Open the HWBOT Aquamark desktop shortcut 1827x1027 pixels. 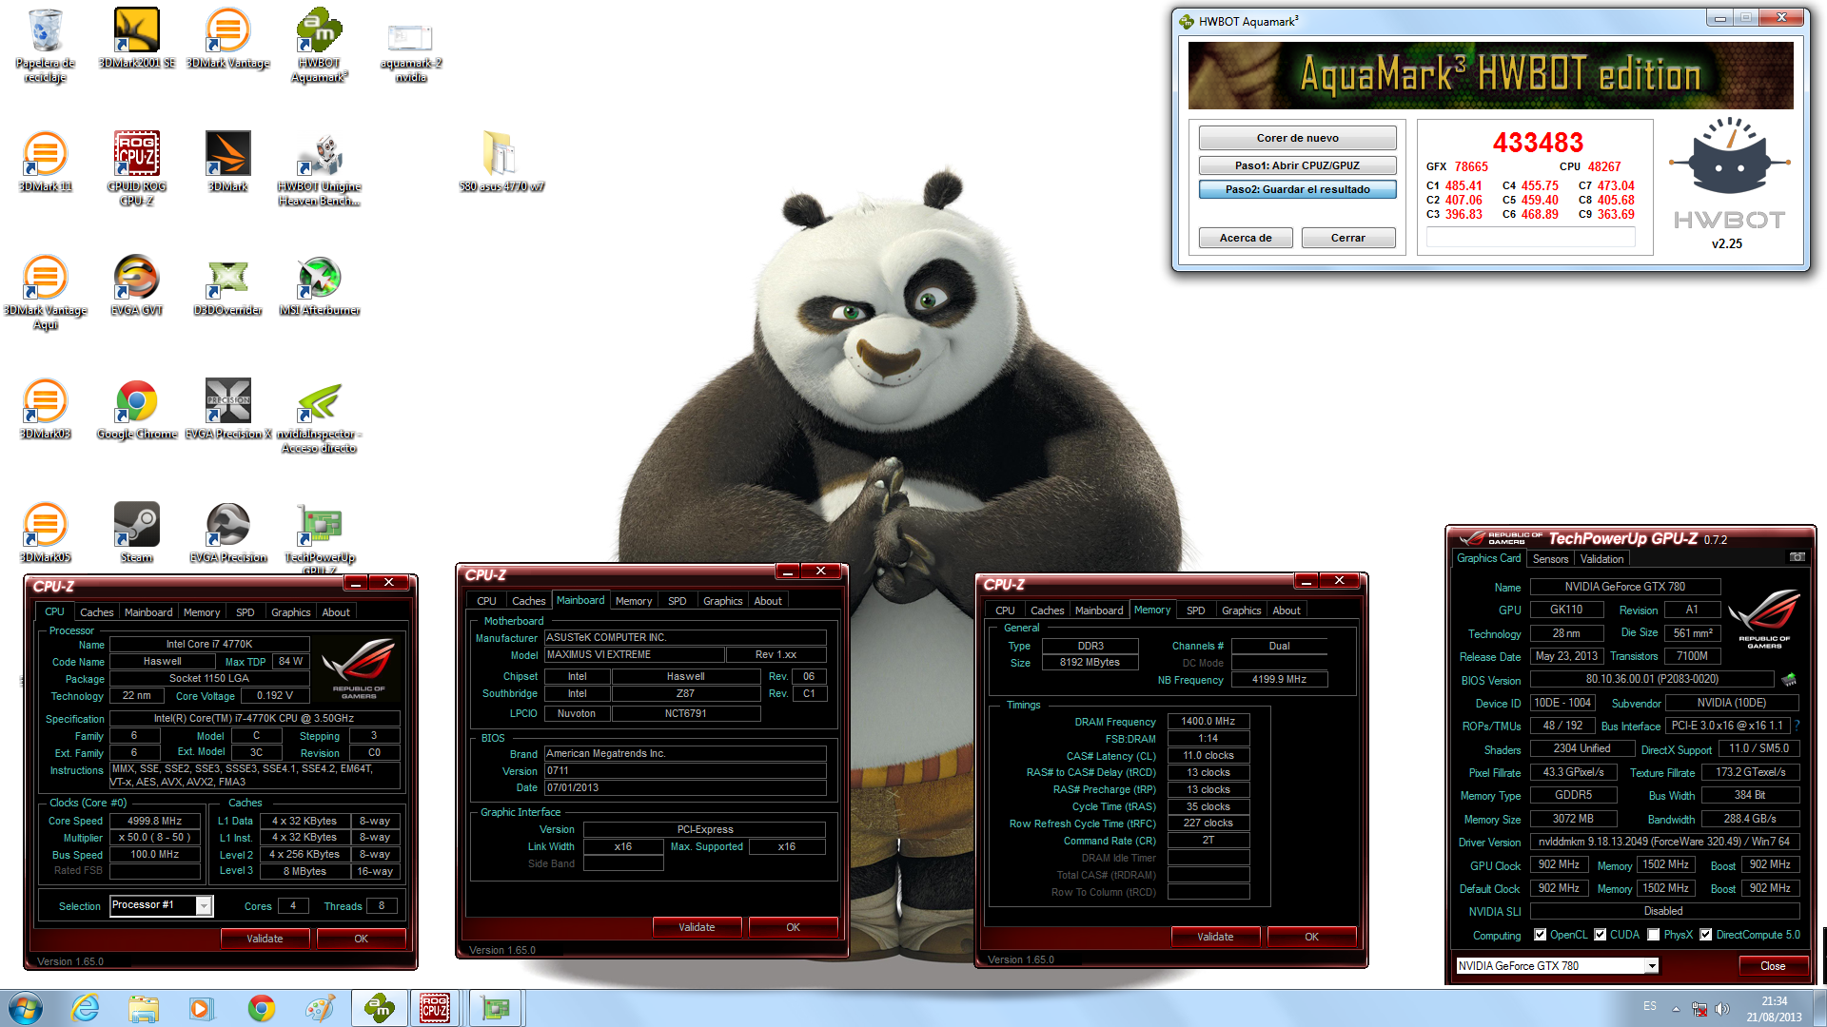[x=319, y=45]
